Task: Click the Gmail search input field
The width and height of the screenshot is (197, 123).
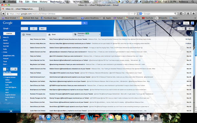Action: pyautogui.click(x=51, y=23)
